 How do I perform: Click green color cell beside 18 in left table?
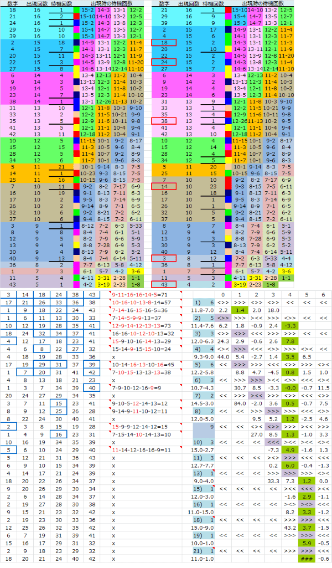[x=76, y=10]
